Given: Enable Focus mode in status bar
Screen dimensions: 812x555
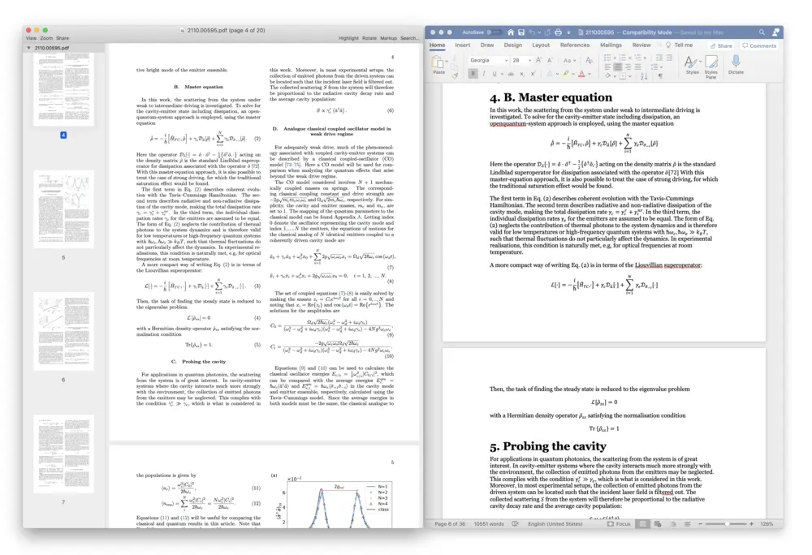Looking at the screenshot, I should pyautogui.click(x=619, y=524).
